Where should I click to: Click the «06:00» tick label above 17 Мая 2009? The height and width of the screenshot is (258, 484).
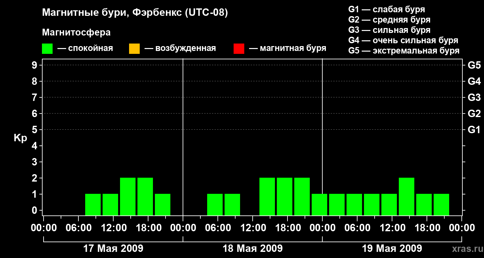pos(78,228)
